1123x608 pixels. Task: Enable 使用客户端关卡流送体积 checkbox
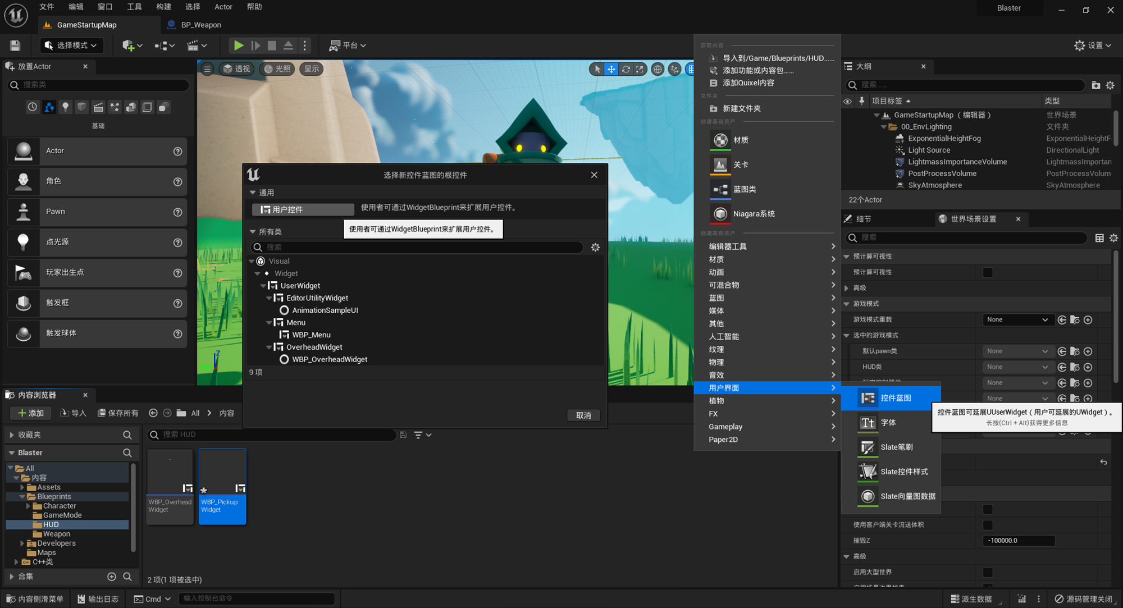pyautogui.click(x=988, y=525)
